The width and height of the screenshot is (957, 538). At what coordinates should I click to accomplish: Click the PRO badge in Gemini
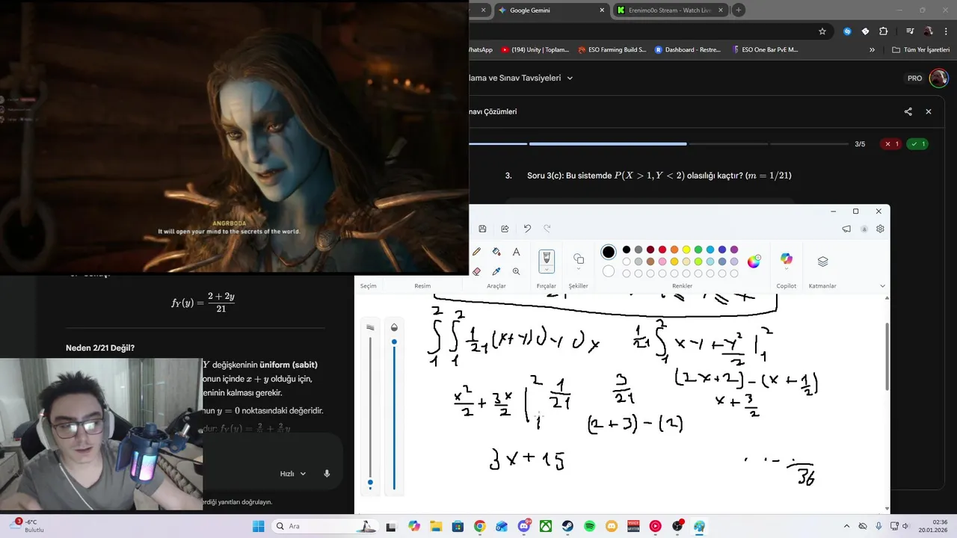click(x=914, y=78)
